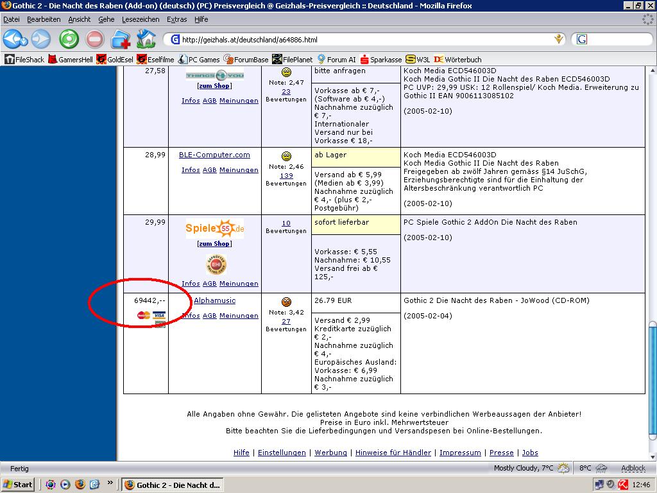Image resolution: width=657 pixels, height=493 pixels.
Task: Launch Firefox from the quick launch bar
Action: 80,485
